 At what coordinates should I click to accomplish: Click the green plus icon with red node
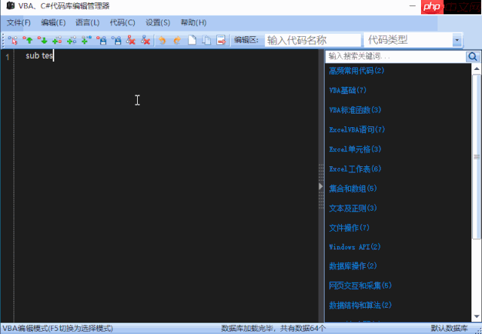(57, 40)
